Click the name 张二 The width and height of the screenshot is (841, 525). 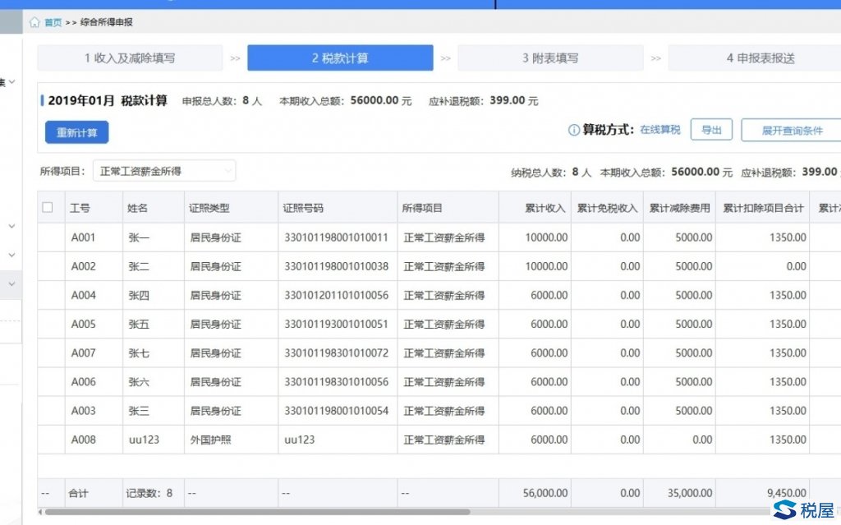[139, 266]
